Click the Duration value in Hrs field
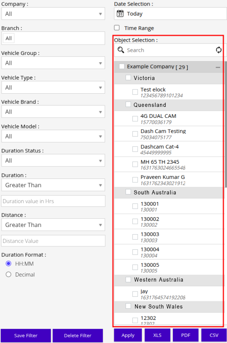This screenshot has height=343, width=227. (x=53, y=201)
